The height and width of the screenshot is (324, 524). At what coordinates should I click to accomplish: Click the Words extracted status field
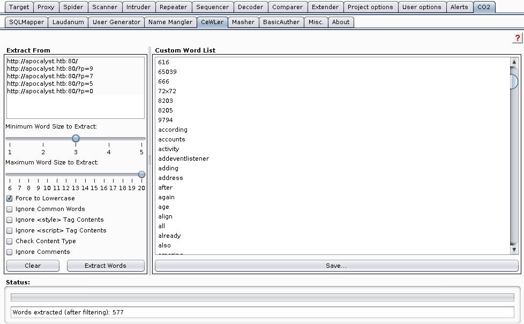(263, 312)
